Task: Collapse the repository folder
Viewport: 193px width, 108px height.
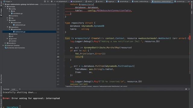Action: [x=8, y=27]
